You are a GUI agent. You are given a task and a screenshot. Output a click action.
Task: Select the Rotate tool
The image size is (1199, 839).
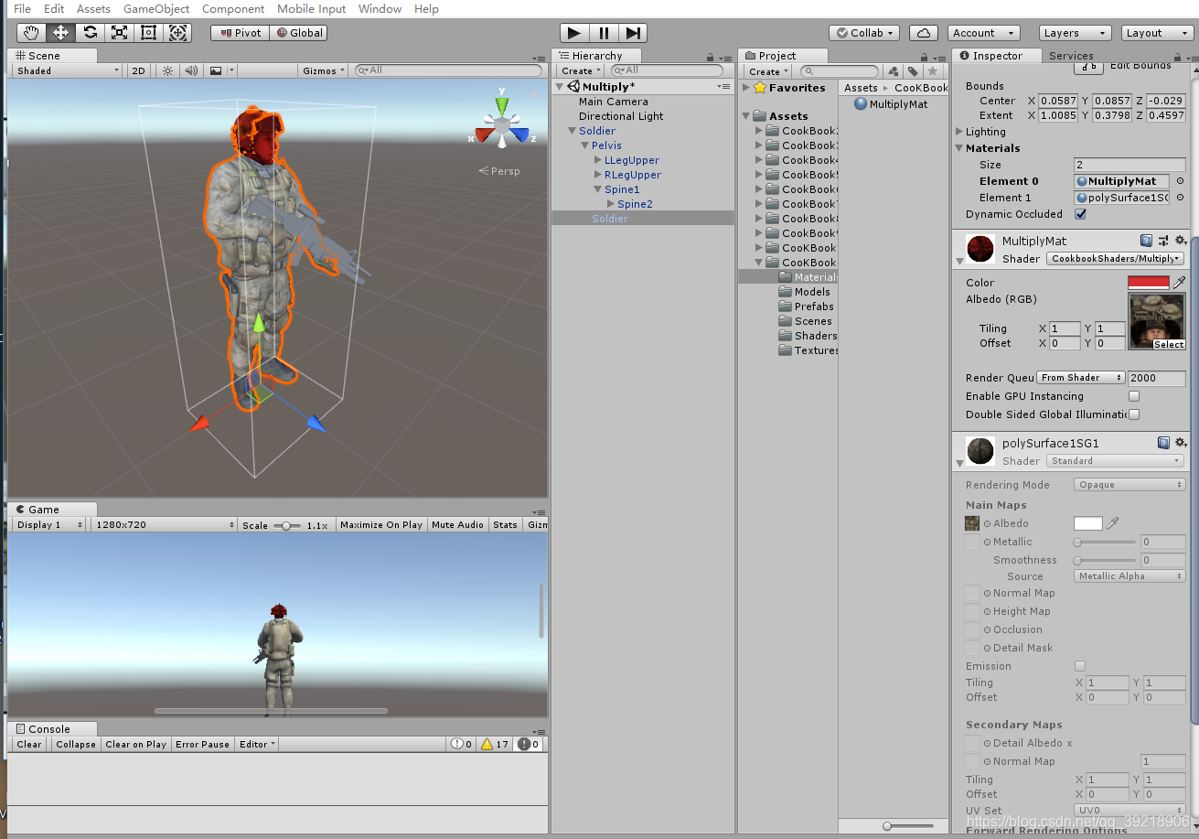(89, 32)
